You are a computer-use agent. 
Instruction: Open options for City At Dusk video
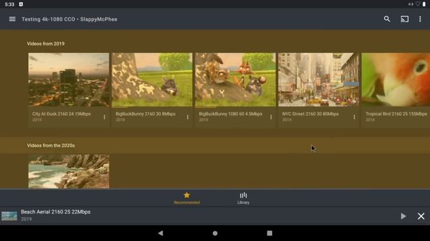coord(104,117)
